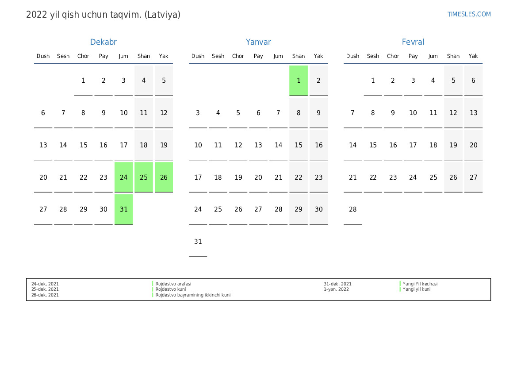Click legend date '26-dek, 2021'

coord(45,295)
